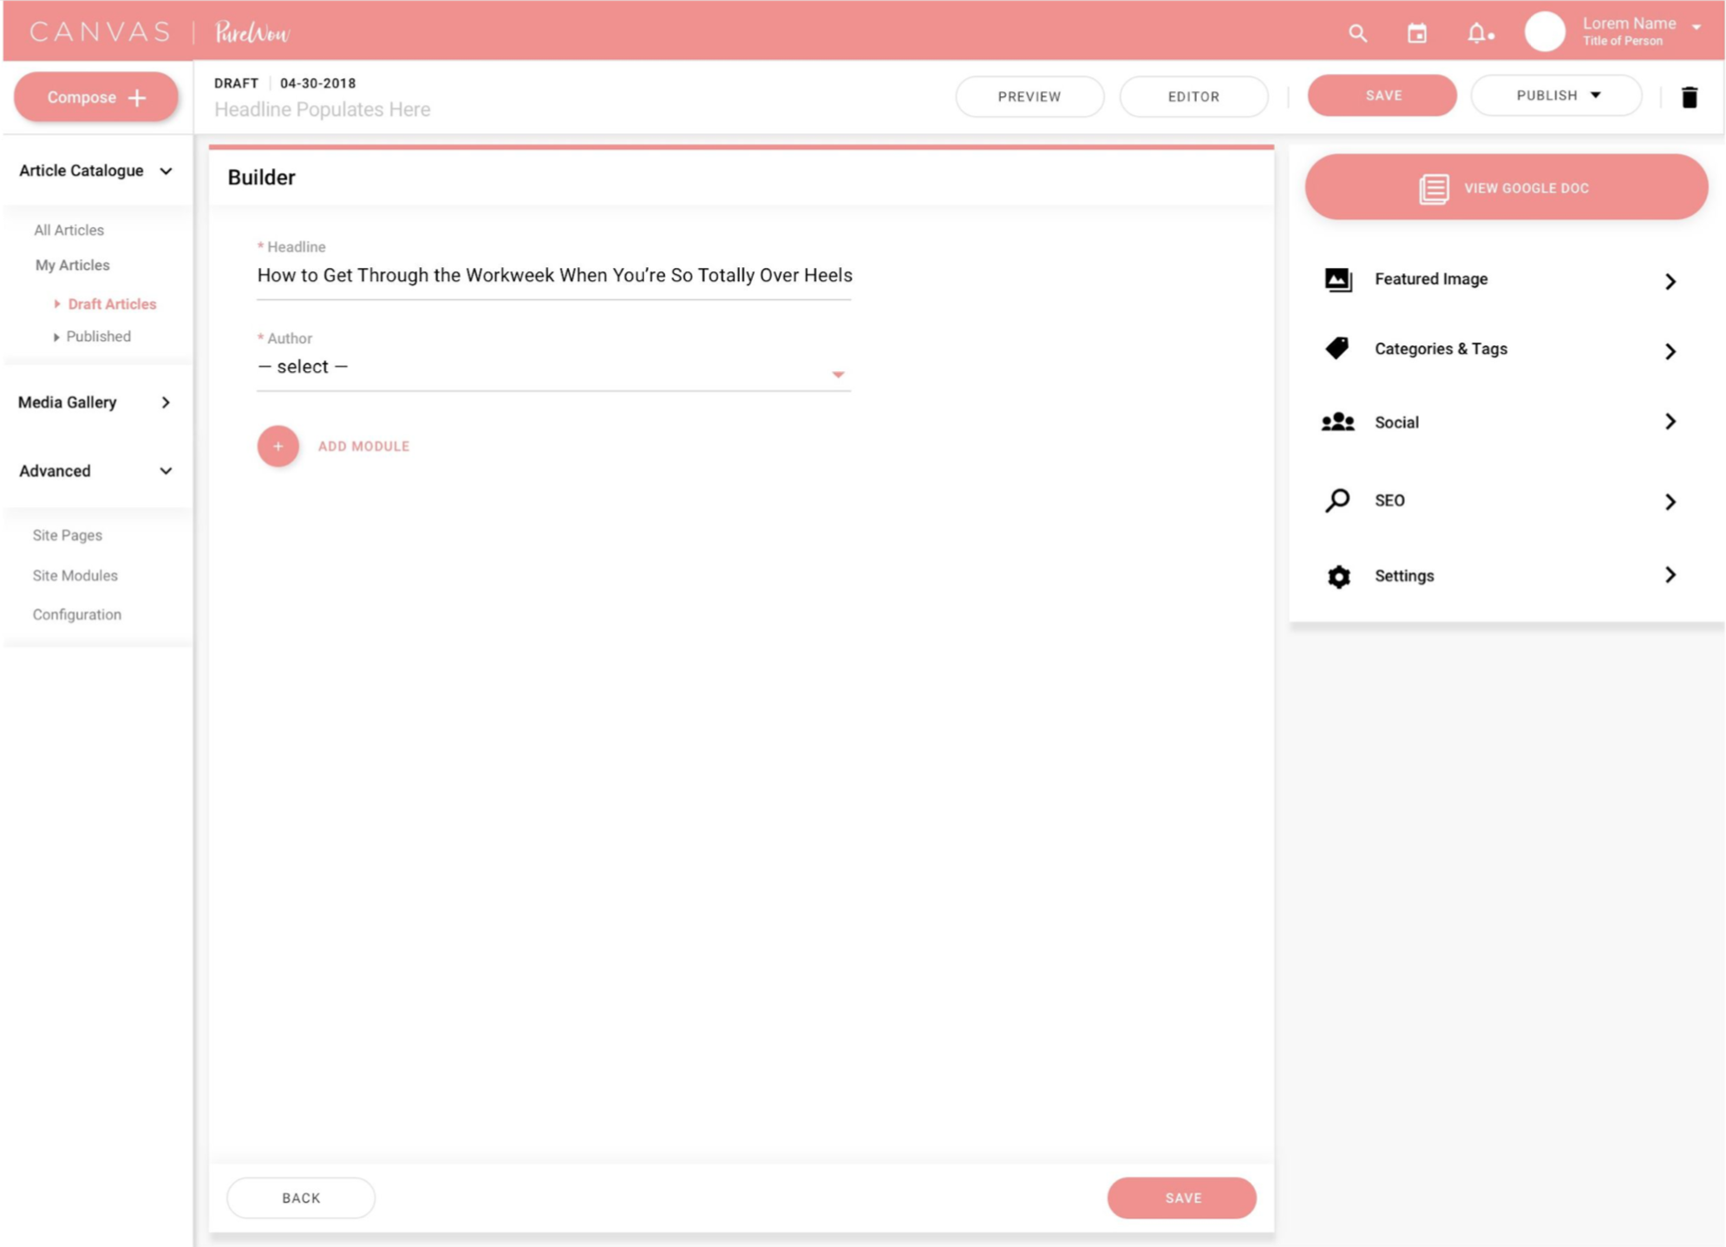Open Site Modules menu item

(75, 575)
